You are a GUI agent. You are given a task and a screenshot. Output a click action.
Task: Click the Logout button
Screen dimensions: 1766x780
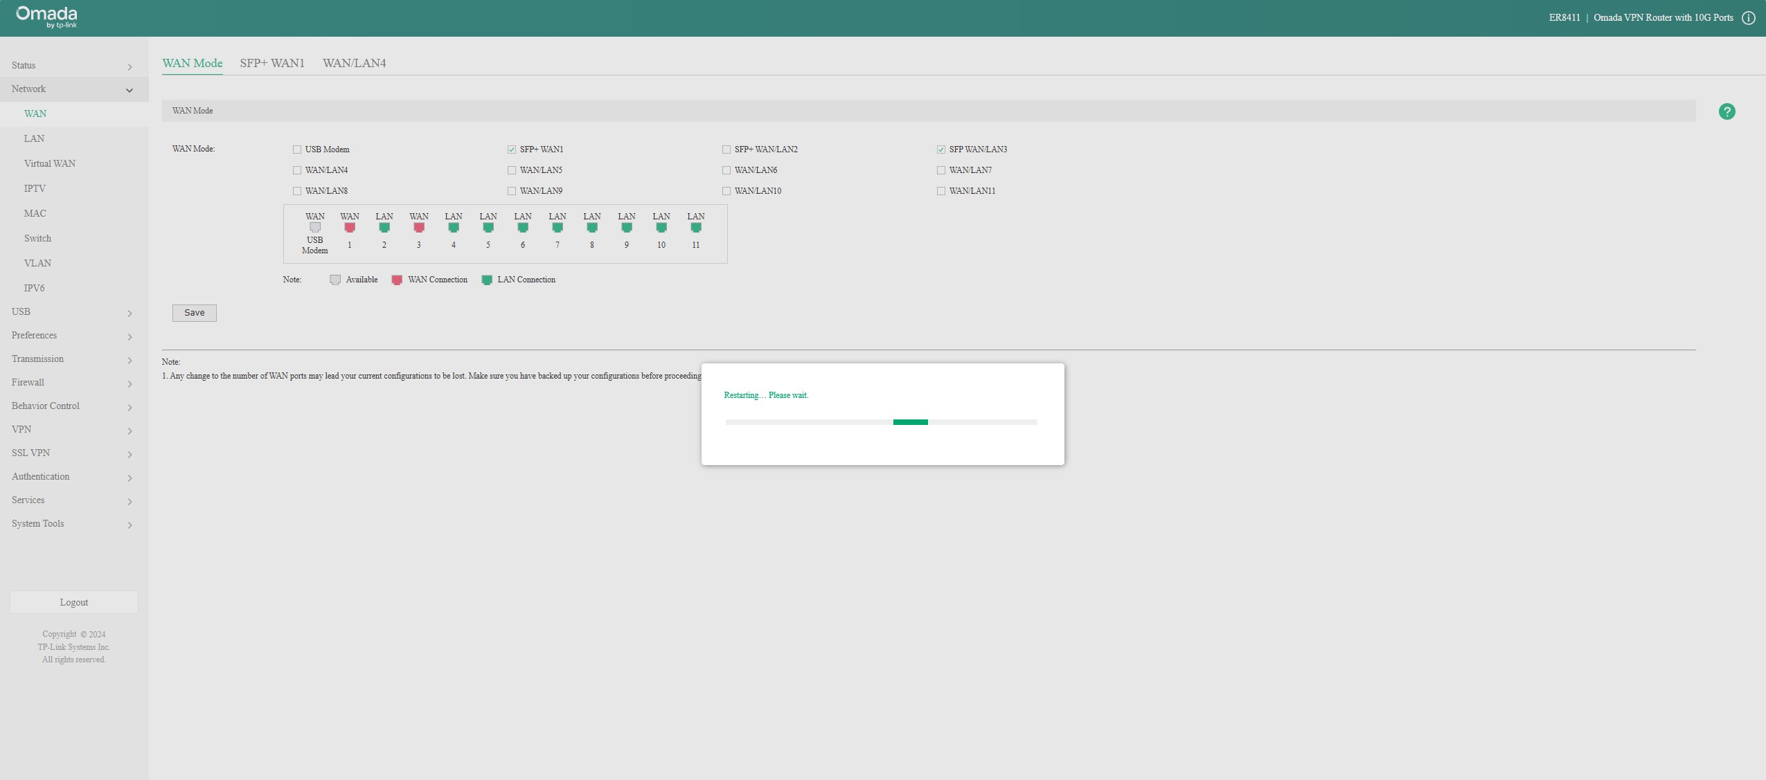click(74, 602)
